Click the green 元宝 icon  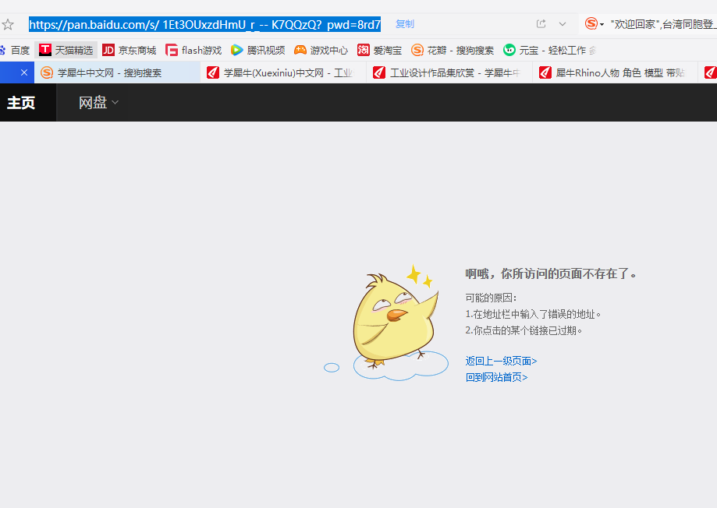tap(509, 50)
